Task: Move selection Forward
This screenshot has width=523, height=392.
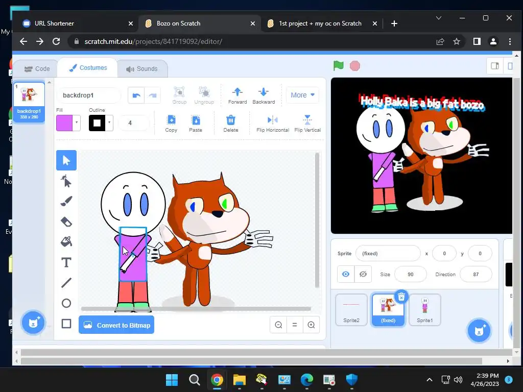Action: coord(237,95)
